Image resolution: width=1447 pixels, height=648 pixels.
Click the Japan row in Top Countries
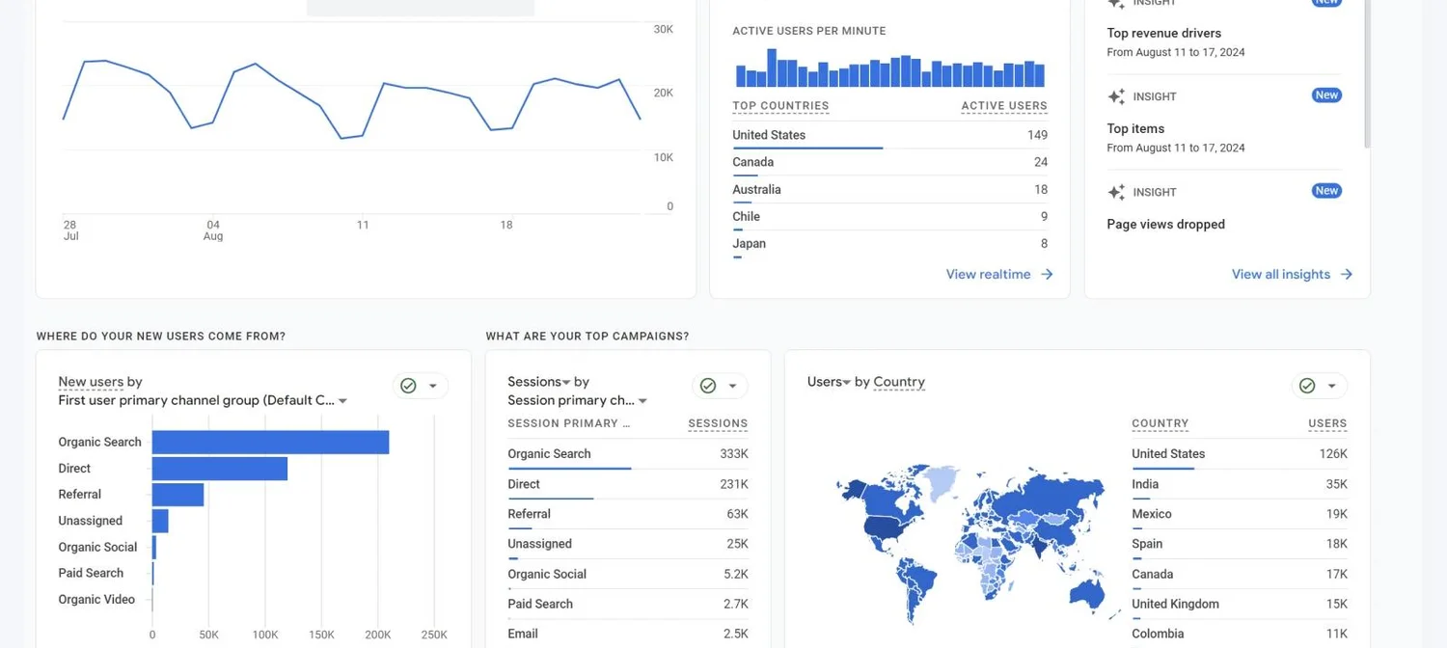tap(889, 244)
